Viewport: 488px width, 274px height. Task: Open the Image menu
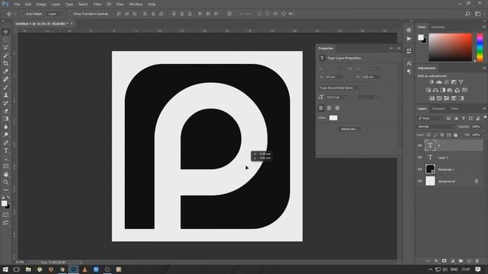pos(41,5)
